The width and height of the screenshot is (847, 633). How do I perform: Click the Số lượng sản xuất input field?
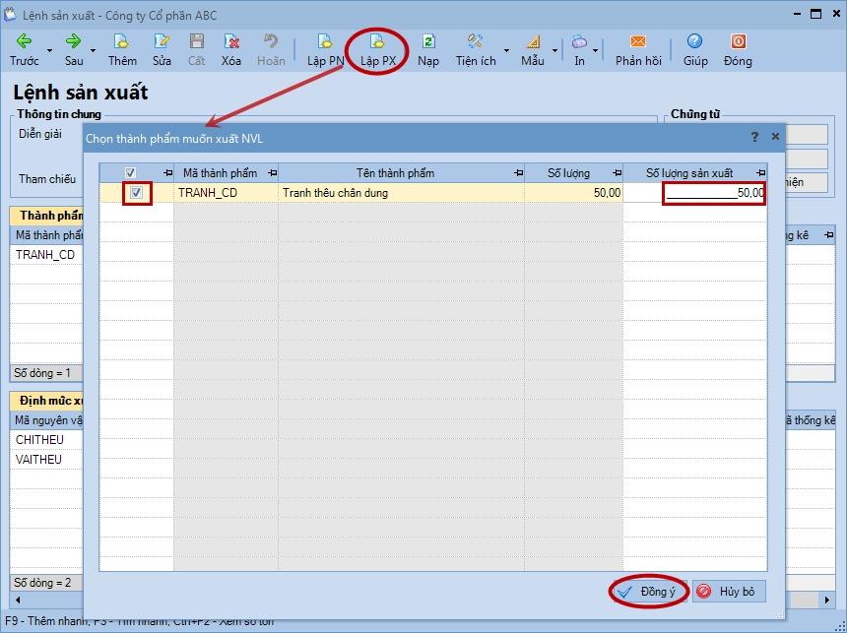pyautogui.click(x=714, y=193)
